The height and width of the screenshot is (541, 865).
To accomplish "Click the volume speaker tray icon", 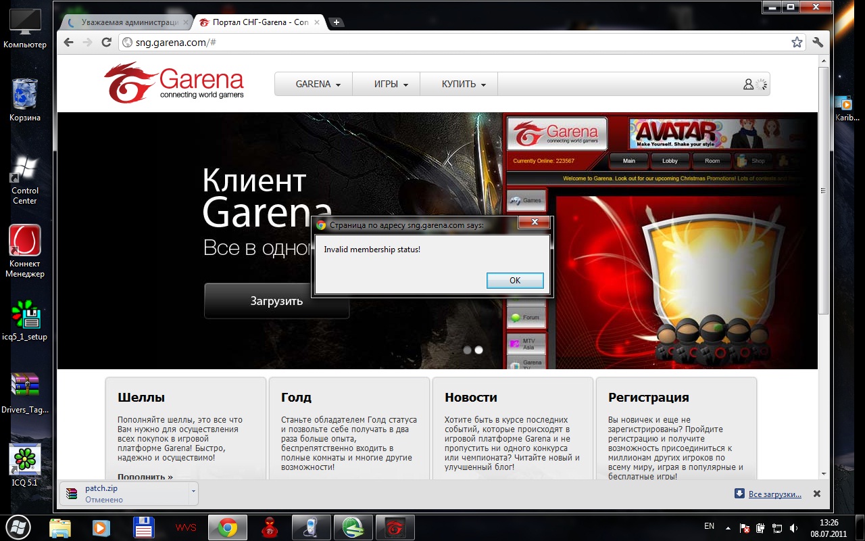I will 793,528.
